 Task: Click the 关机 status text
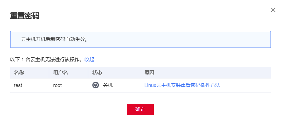(x=108, y=85)
